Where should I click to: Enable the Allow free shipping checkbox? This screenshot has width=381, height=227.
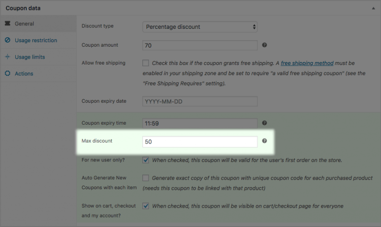146,63
